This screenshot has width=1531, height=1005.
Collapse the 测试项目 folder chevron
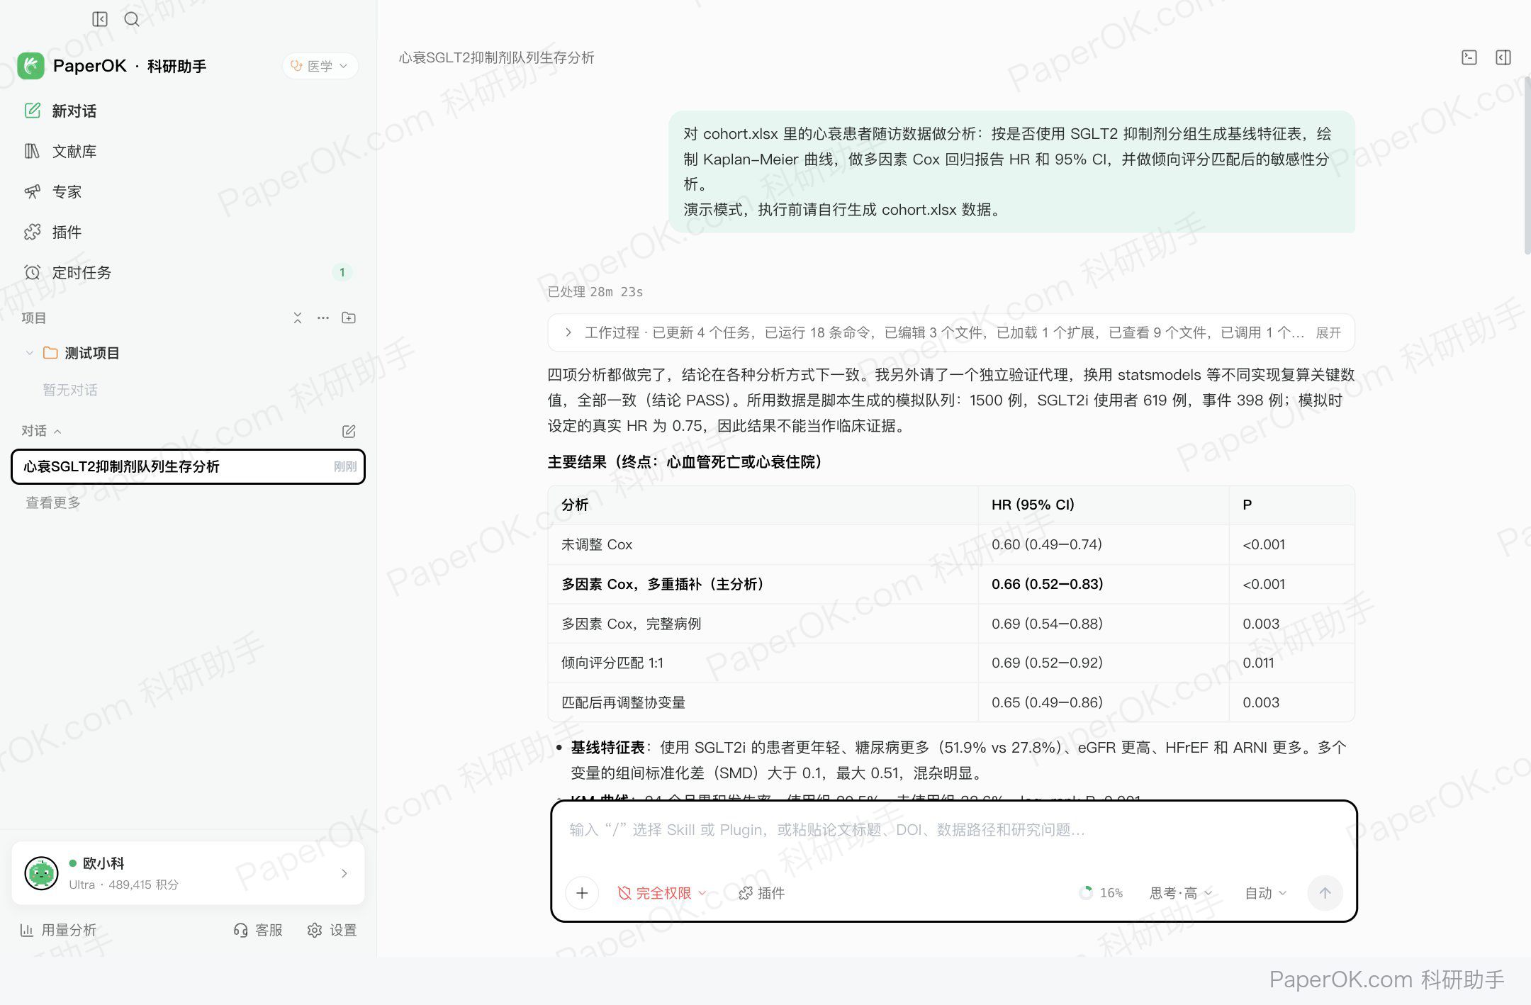[x=29, y=353]
